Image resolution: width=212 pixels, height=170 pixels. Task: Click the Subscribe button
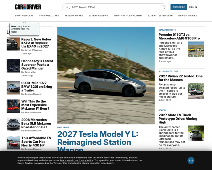coord(179,7)
